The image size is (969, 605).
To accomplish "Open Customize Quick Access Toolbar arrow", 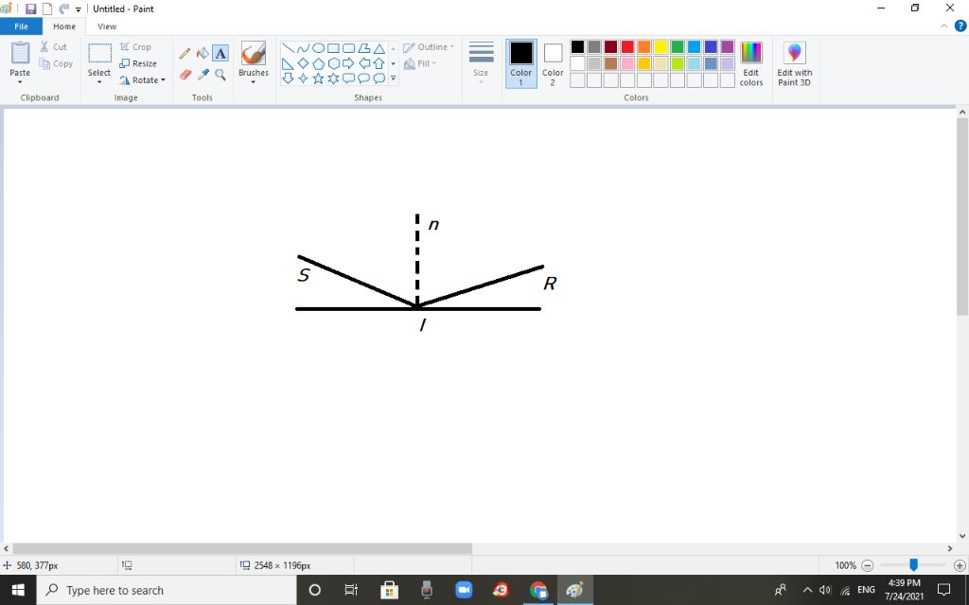I will 79,9.
